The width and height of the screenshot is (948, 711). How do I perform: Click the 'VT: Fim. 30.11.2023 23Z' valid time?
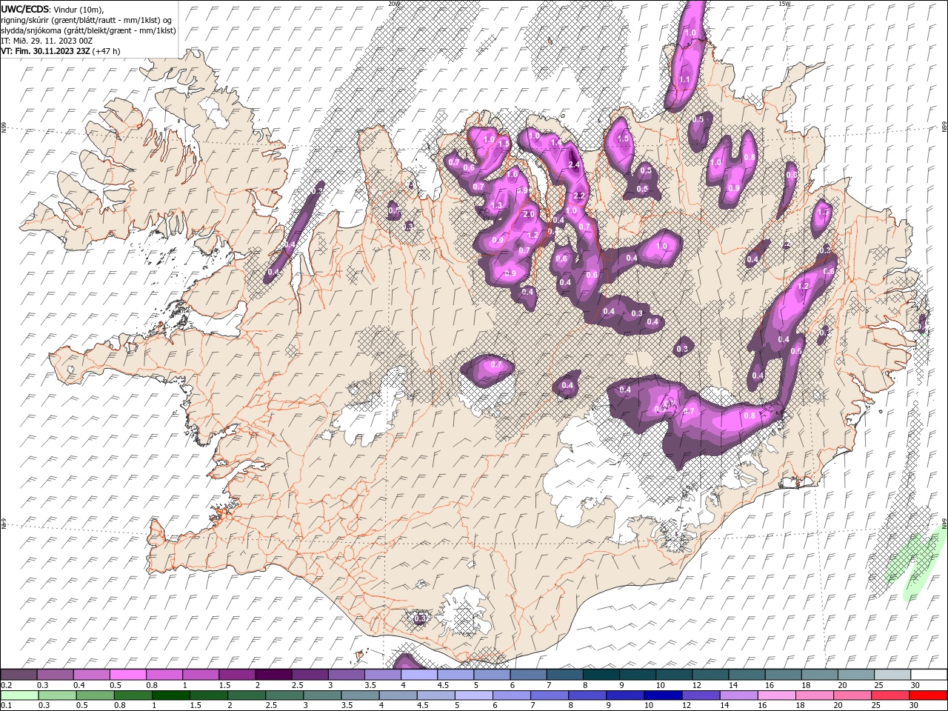click(45, 51)
